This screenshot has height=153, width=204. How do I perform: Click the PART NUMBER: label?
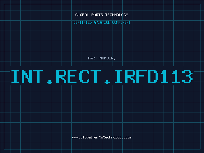click(101, 58)
